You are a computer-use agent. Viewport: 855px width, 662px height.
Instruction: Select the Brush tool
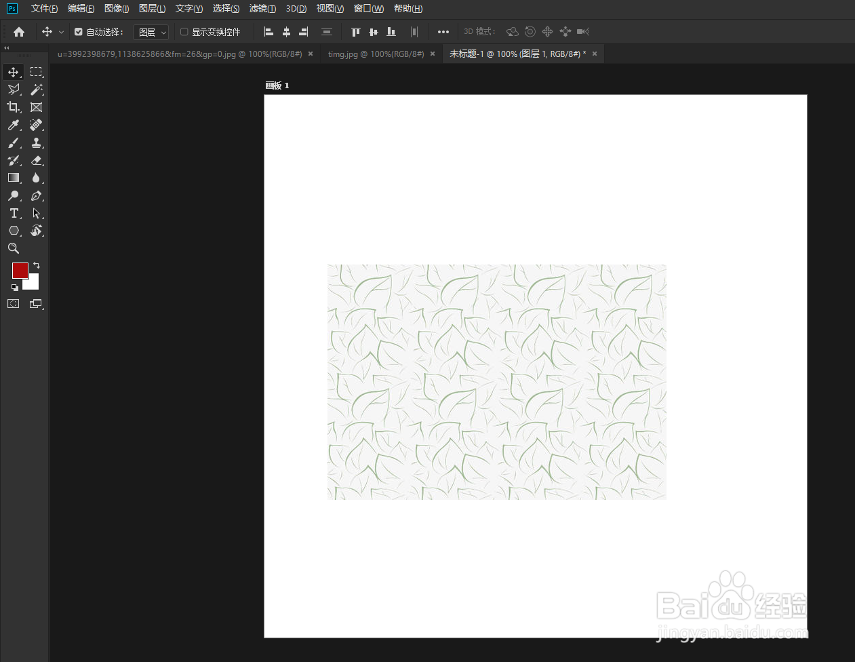(x=14, y=142)
